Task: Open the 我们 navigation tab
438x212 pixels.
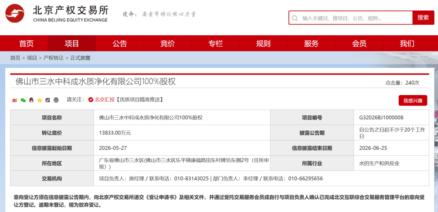Action: click(x=407, y=43)
